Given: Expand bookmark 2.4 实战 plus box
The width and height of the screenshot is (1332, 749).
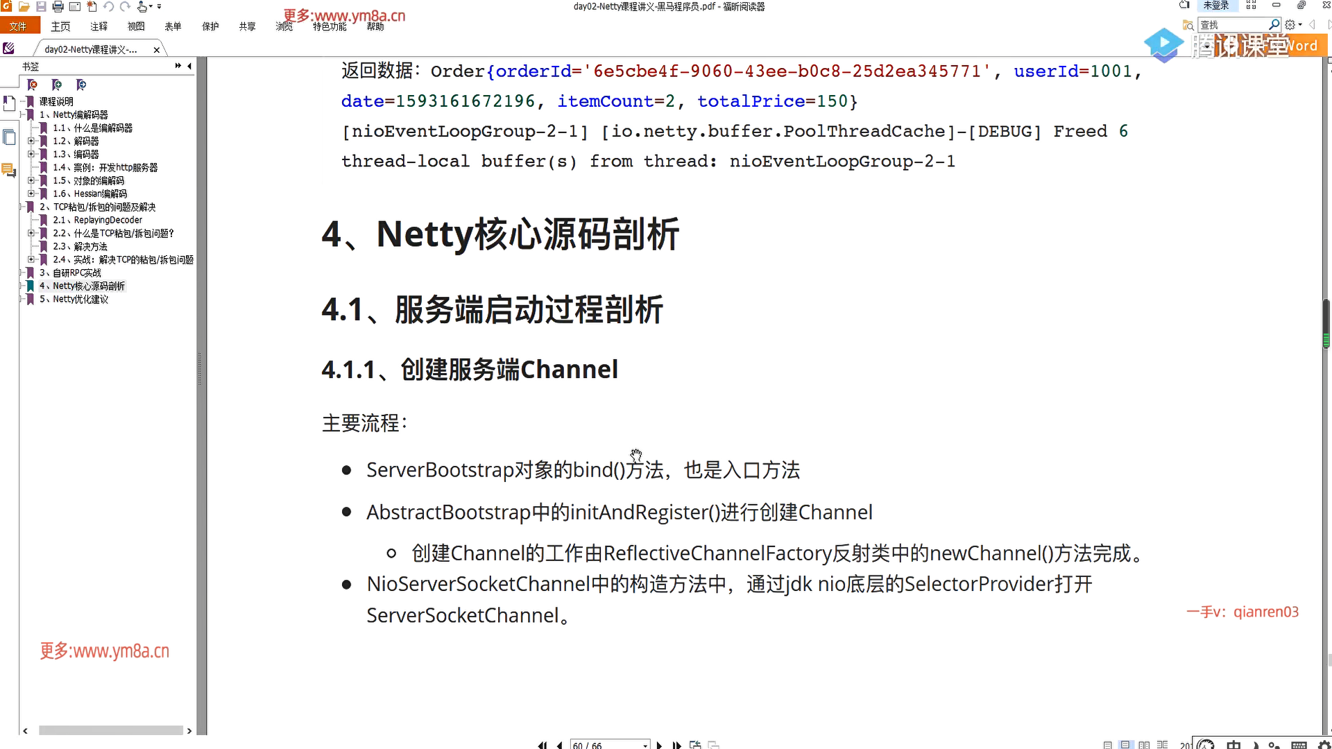Looking at the screenshot, I should [x=31, y=259].
